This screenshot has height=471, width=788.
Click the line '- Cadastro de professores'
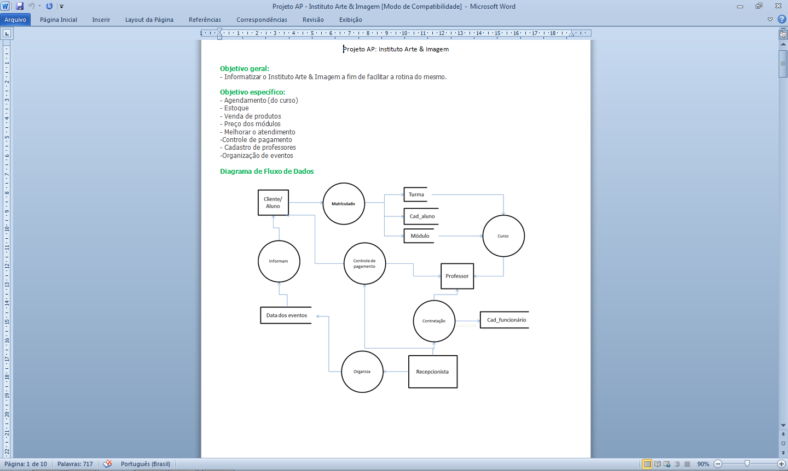(258, 148)
